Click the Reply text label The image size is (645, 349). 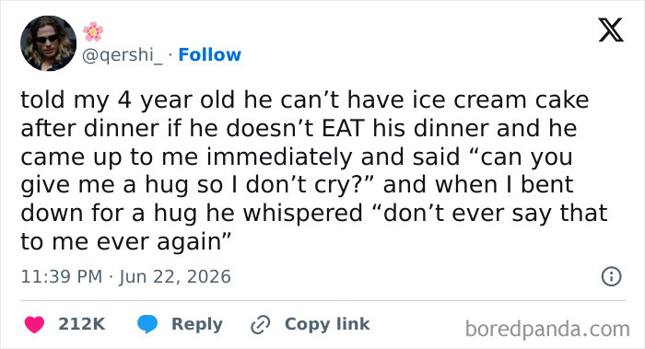click(197, 324)
